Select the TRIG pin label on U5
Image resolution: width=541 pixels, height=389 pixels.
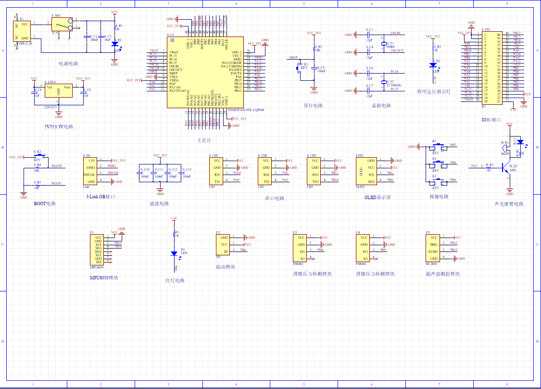coord(434,244)
